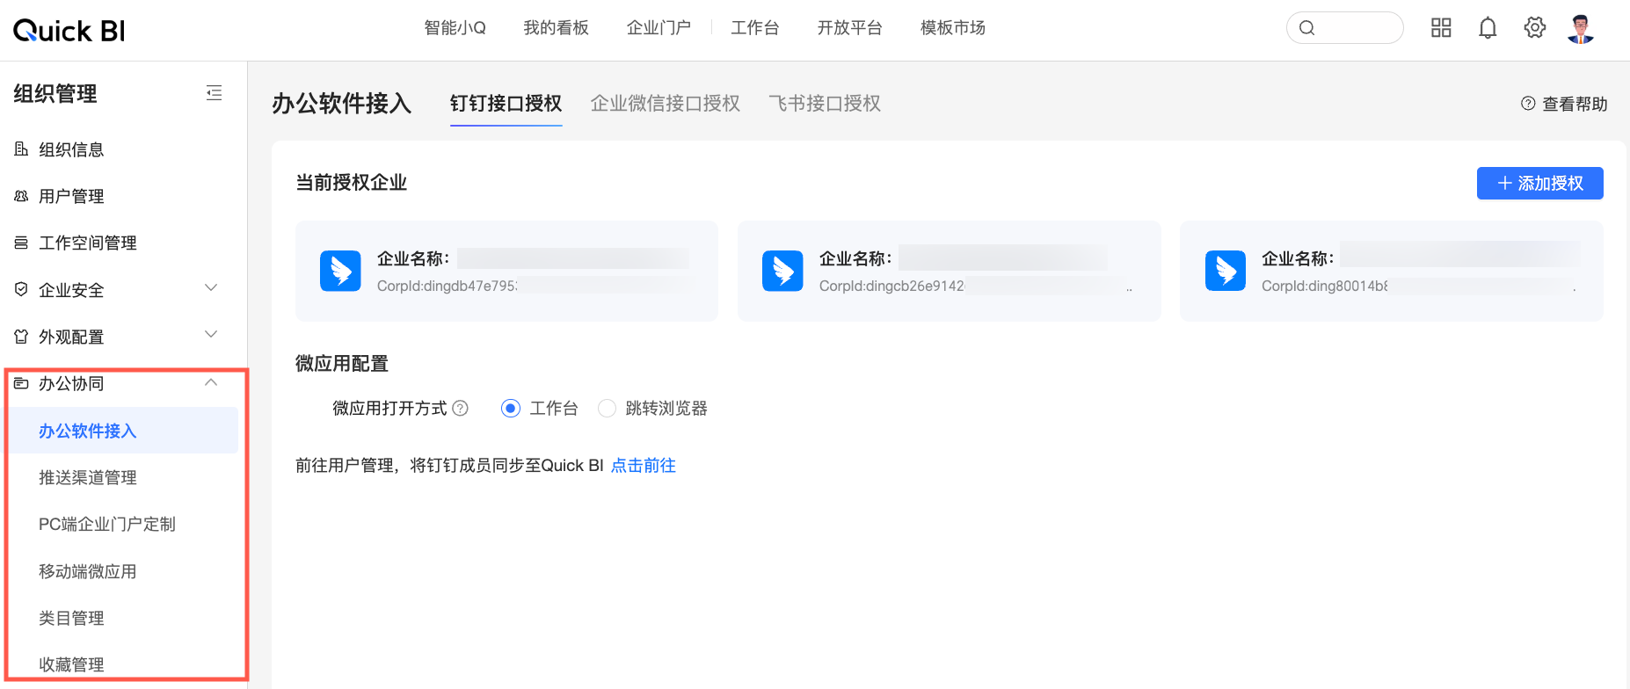This screenshot has width=1630, height=689.
Task: Open notifications bell icon
Action: coord(1488,28)
